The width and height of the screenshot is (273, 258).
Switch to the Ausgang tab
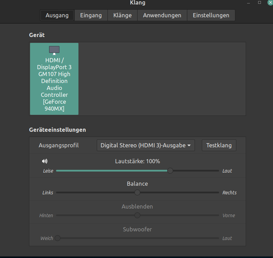point(57,15)
